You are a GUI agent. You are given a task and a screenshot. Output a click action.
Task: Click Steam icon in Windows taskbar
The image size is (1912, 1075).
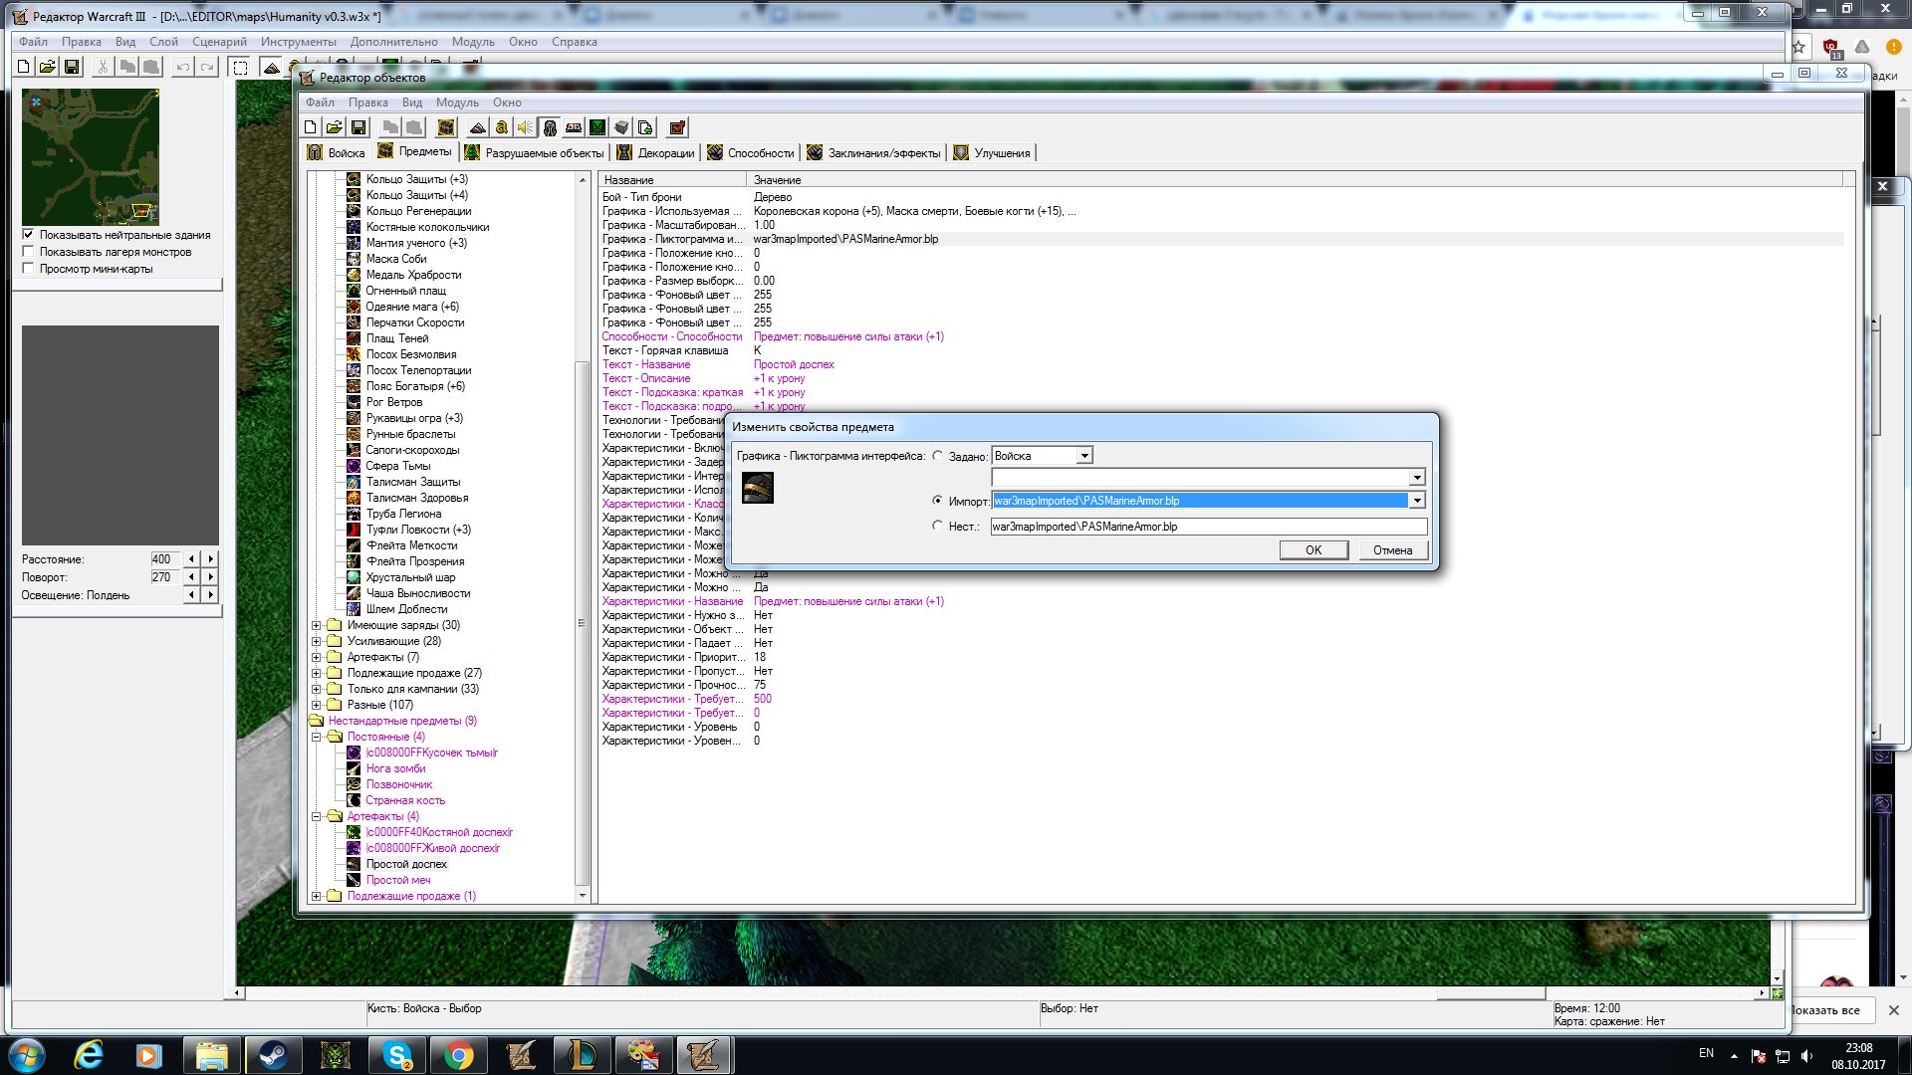pos(273,1055)
